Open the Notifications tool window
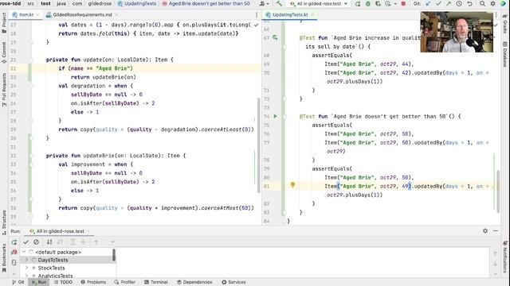The height and width of the screenshot is (286, 510). [505, 256]
